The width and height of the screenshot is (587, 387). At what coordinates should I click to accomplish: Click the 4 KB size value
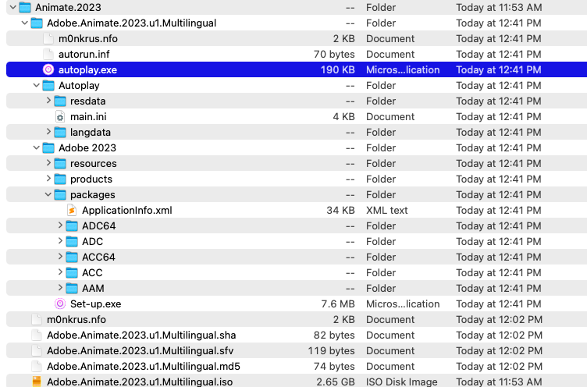[343, 116]
